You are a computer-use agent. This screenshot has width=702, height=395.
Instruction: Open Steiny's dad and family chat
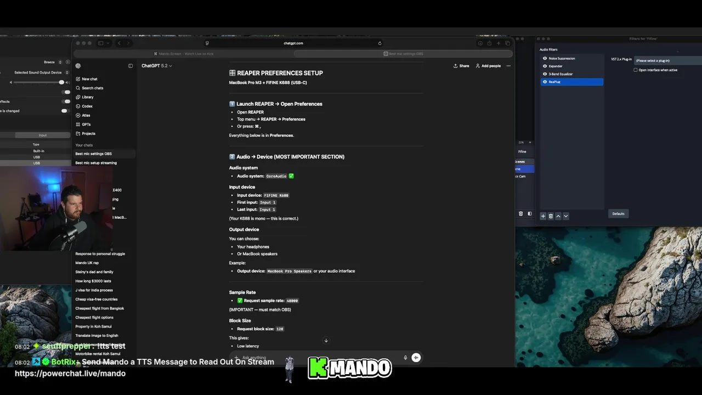tap(94, 272)
